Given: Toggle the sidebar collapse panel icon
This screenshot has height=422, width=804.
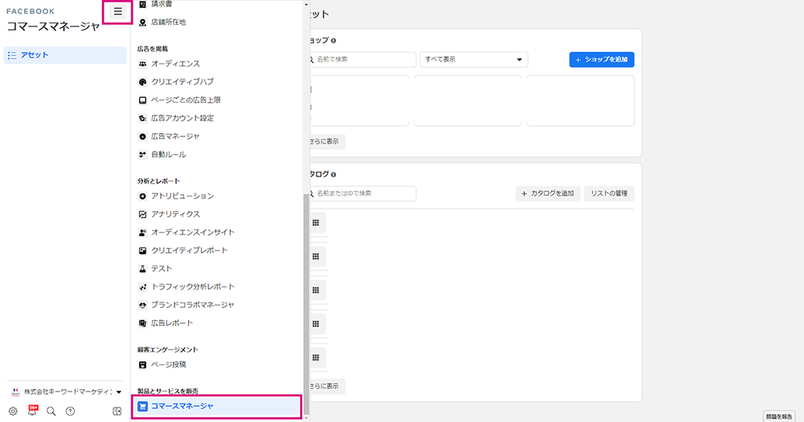Looking at the screenshot, I should point(117,412).
